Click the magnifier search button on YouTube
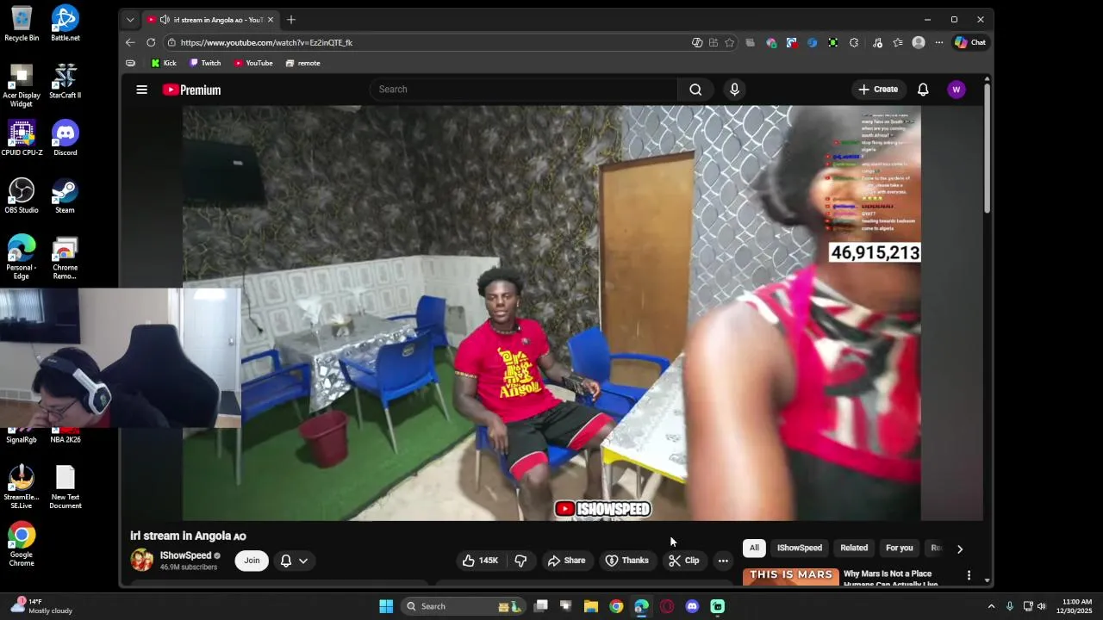This screenshot has width=1103, height=620. pos(695,90)
